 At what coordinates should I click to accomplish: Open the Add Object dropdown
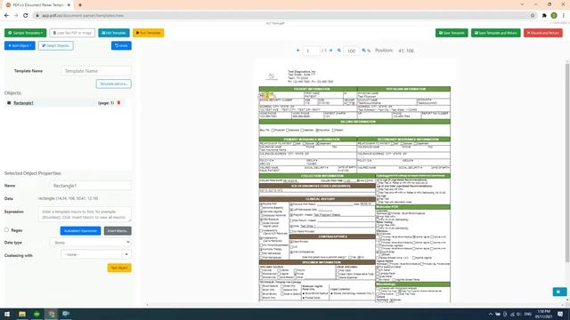coord(20,45)
